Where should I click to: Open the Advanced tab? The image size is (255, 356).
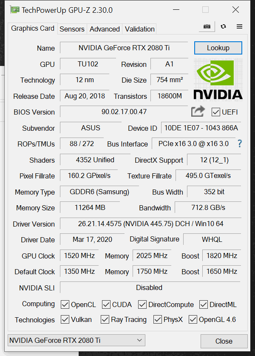tap(105, 29)
